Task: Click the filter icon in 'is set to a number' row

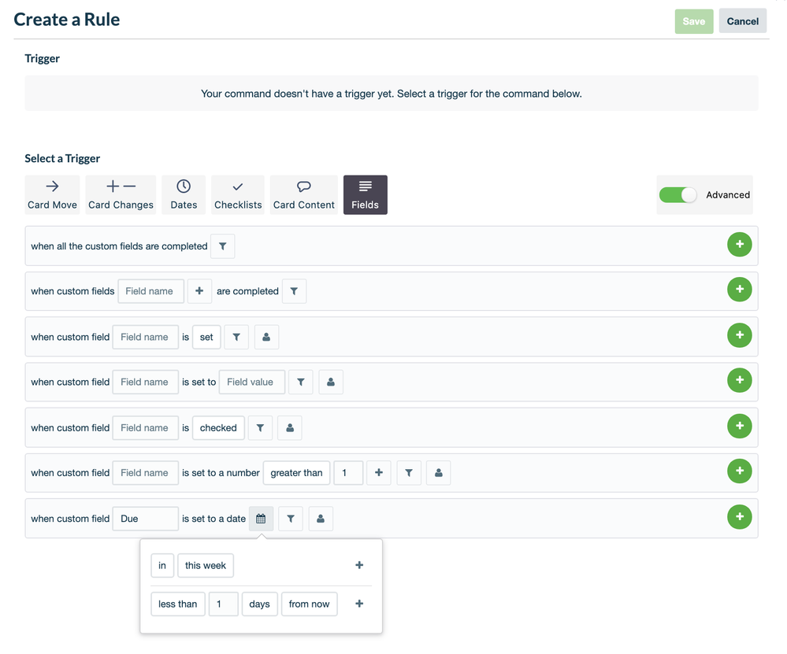Action: [409, 473]
